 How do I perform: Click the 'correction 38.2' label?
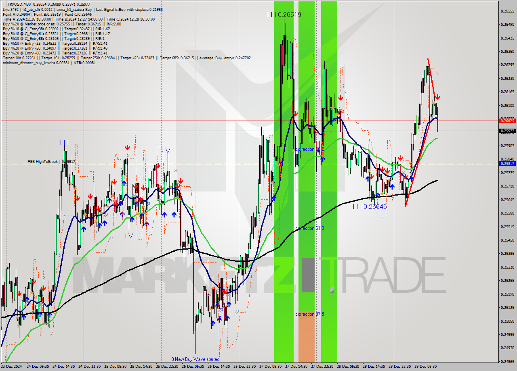[309, 149]
